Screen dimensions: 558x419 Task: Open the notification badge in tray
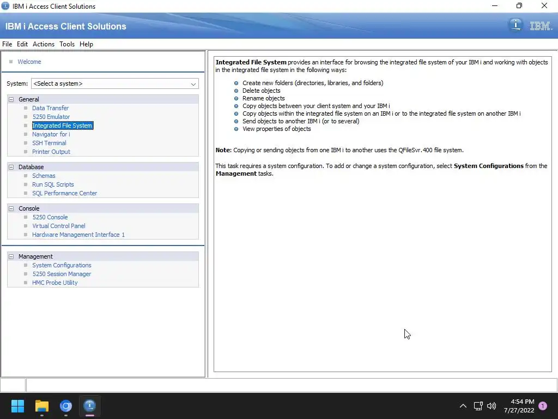pos(543,406)
